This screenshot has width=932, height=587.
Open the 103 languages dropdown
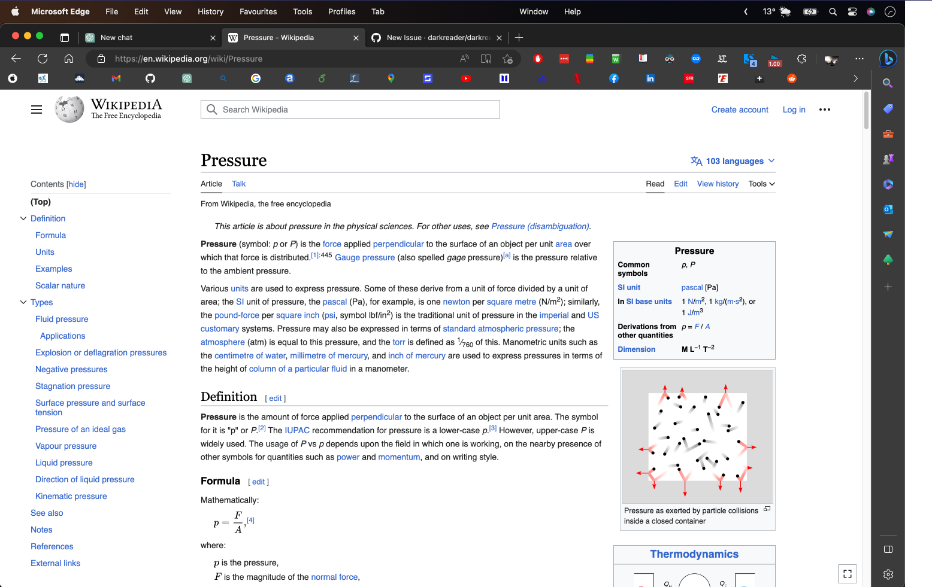pyautogui.click(x=732, y=161)
